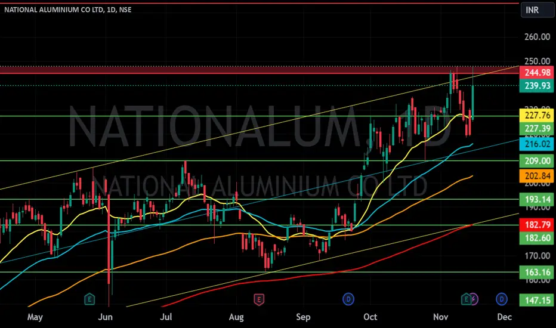Select the red 182.79 moving average label
Viewport: 556px width, 328px height.
[537, 224]
